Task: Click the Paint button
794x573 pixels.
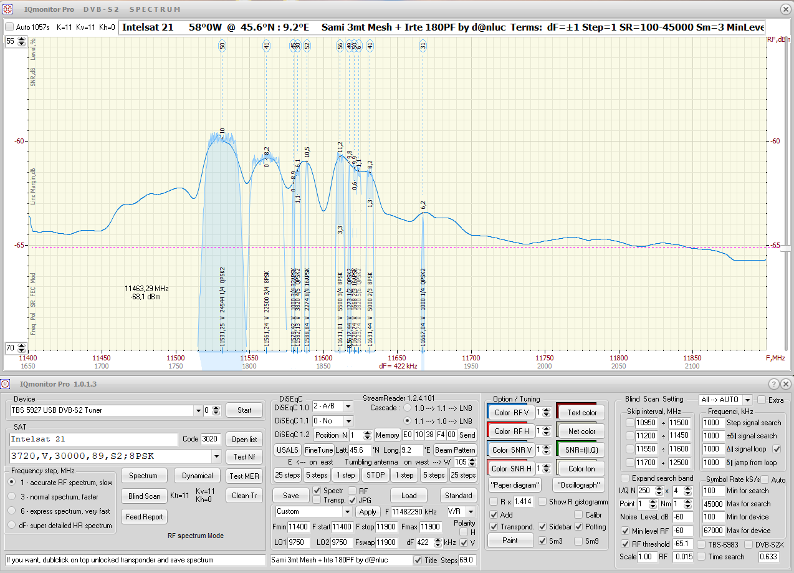Action: [x=510, y=541]
